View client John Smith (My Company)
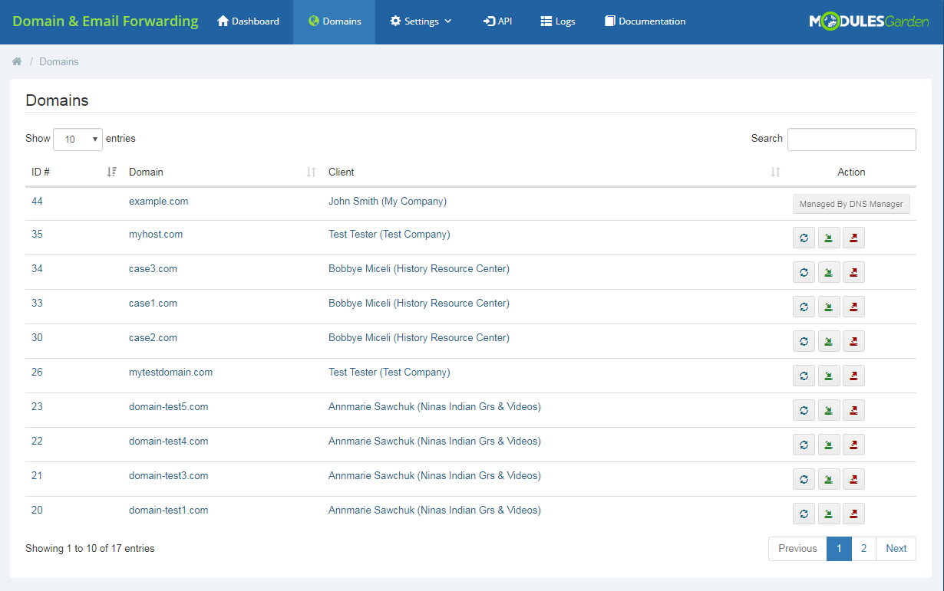 pos(387,201)
